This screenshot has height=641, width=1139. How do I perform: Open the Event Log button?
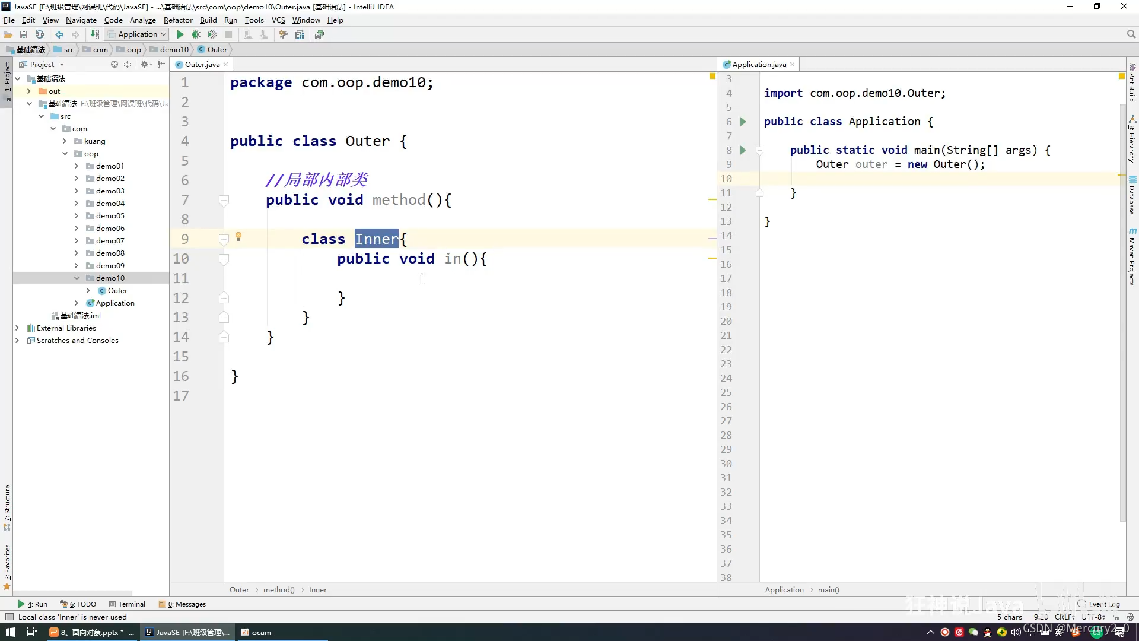click(x=1099, y=604)
